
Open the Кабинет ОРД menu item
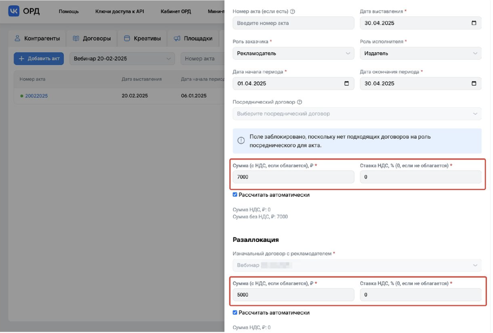click(x=176, y=11)
